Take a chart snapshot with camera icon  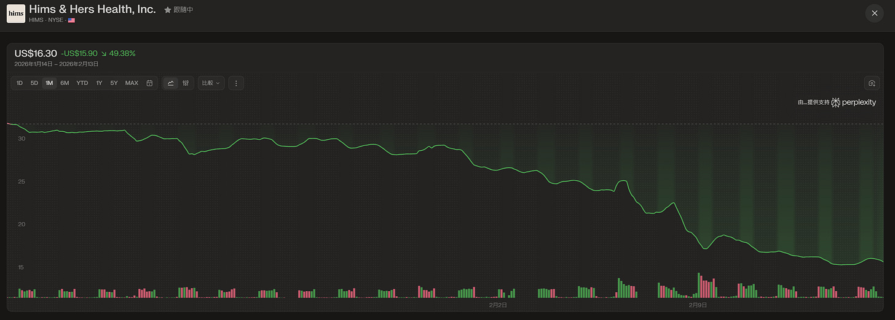click(872, 83)
